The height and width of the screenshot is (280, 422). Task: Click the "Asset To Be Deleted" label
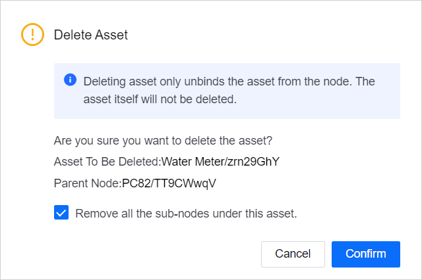(x=106, y=162)
